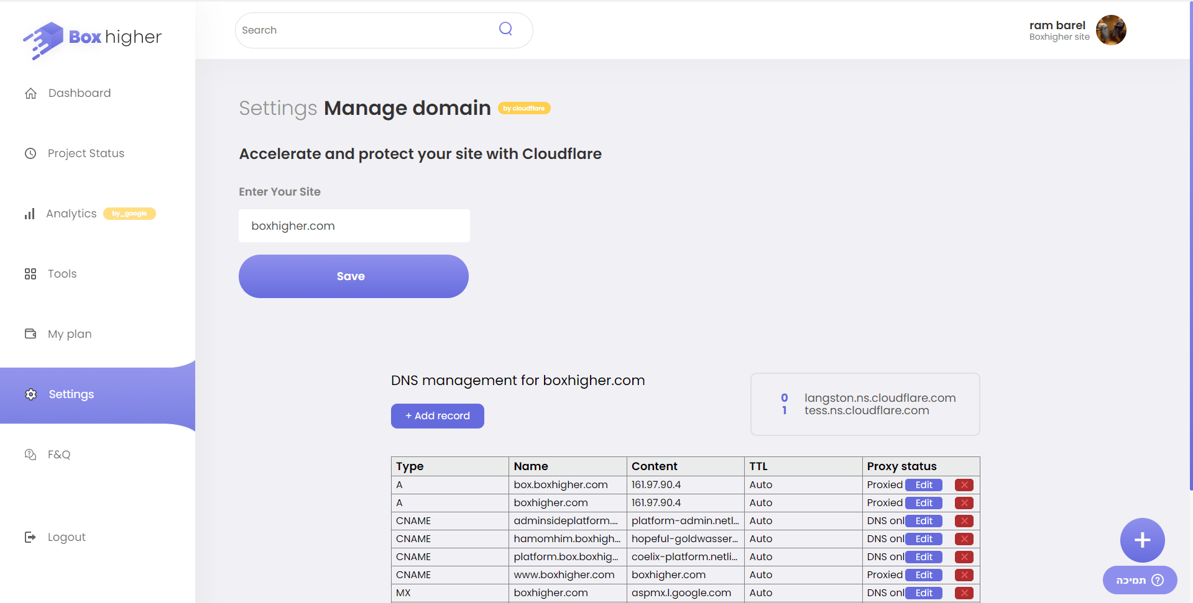Screen dimensions: 1193x603
Task: Open the Dashboard menu item
Action: coord(80,93)
